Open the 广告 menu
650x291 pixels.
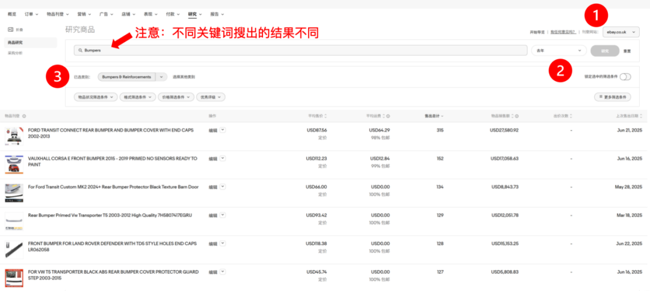coord(106,14)
